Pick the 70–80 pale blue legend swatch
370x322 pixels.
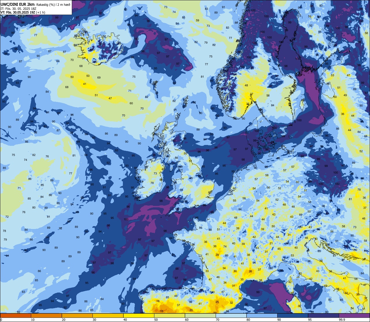(231, 315)
